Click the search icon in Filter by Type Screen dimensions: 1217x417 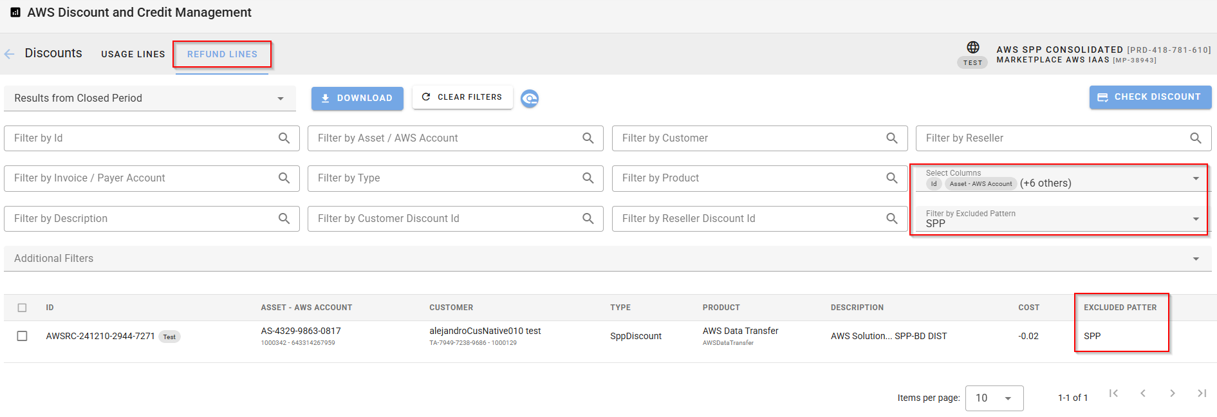pyautogui.click(x=588, y=178)
